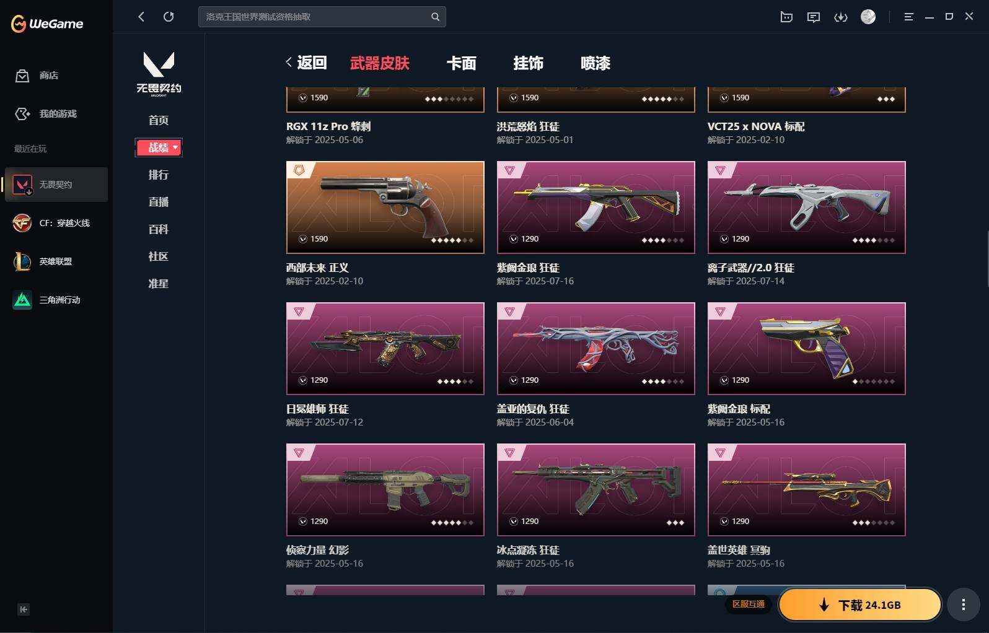Open the messages chat icon
The height and width of the screenshot is (633, 989).
tap(814, 17)
